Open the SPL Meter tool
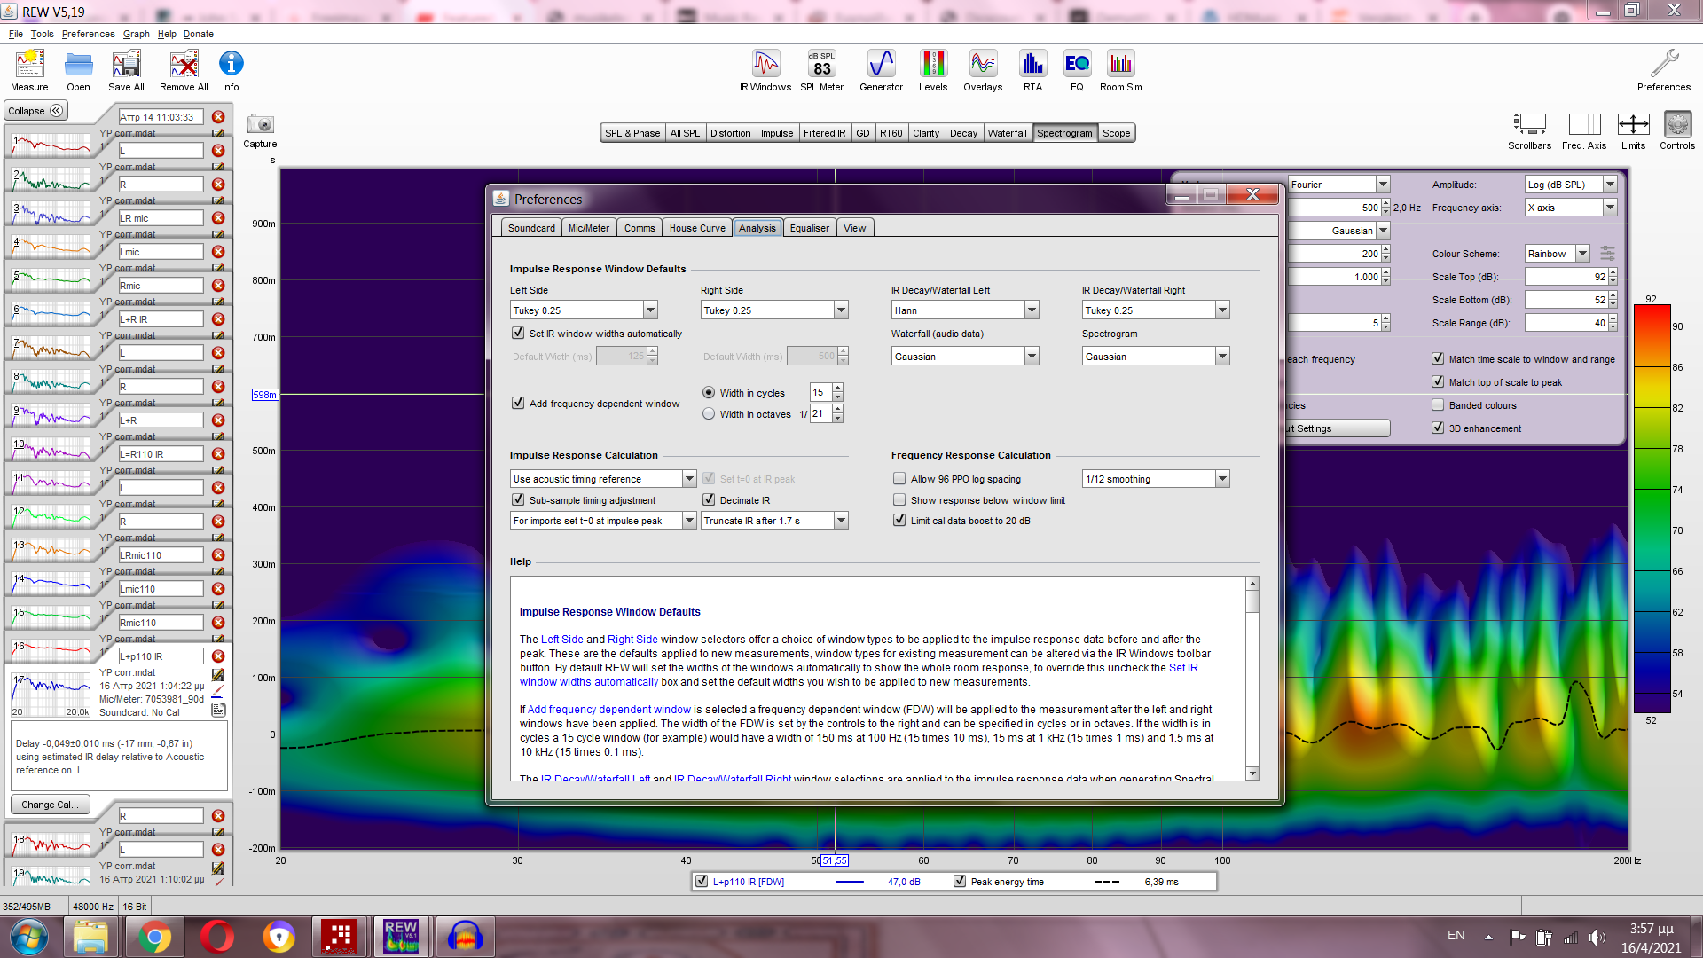Image resolution: width=1703 pixels, height=958 pixels. click(821, 70)
